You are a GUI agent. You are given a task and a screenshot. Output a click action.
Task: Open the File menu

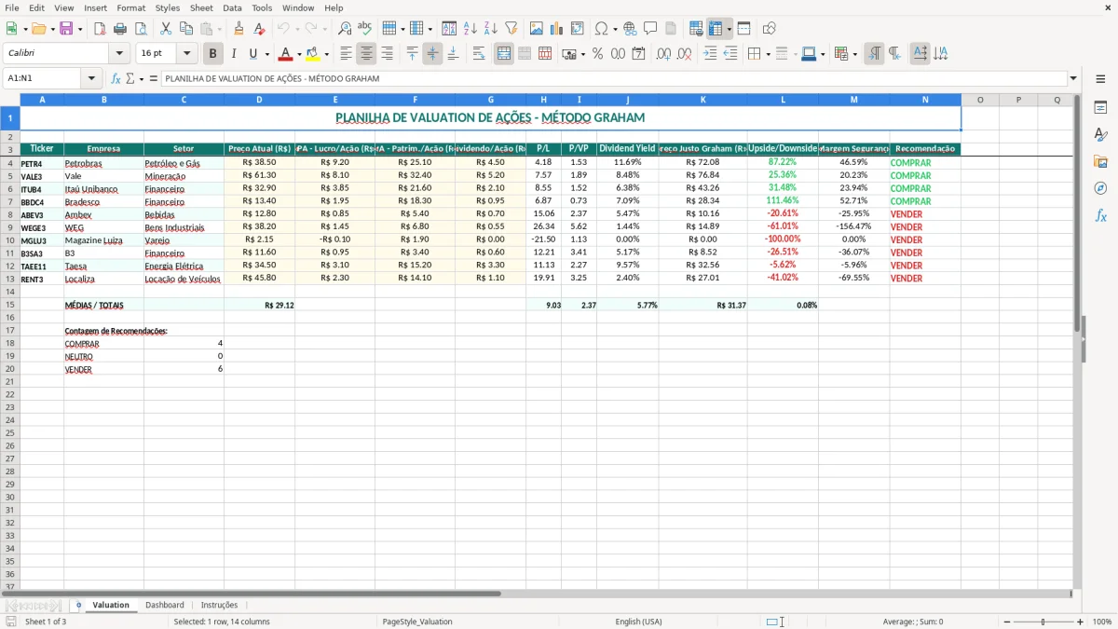click(x=12, y=7)
